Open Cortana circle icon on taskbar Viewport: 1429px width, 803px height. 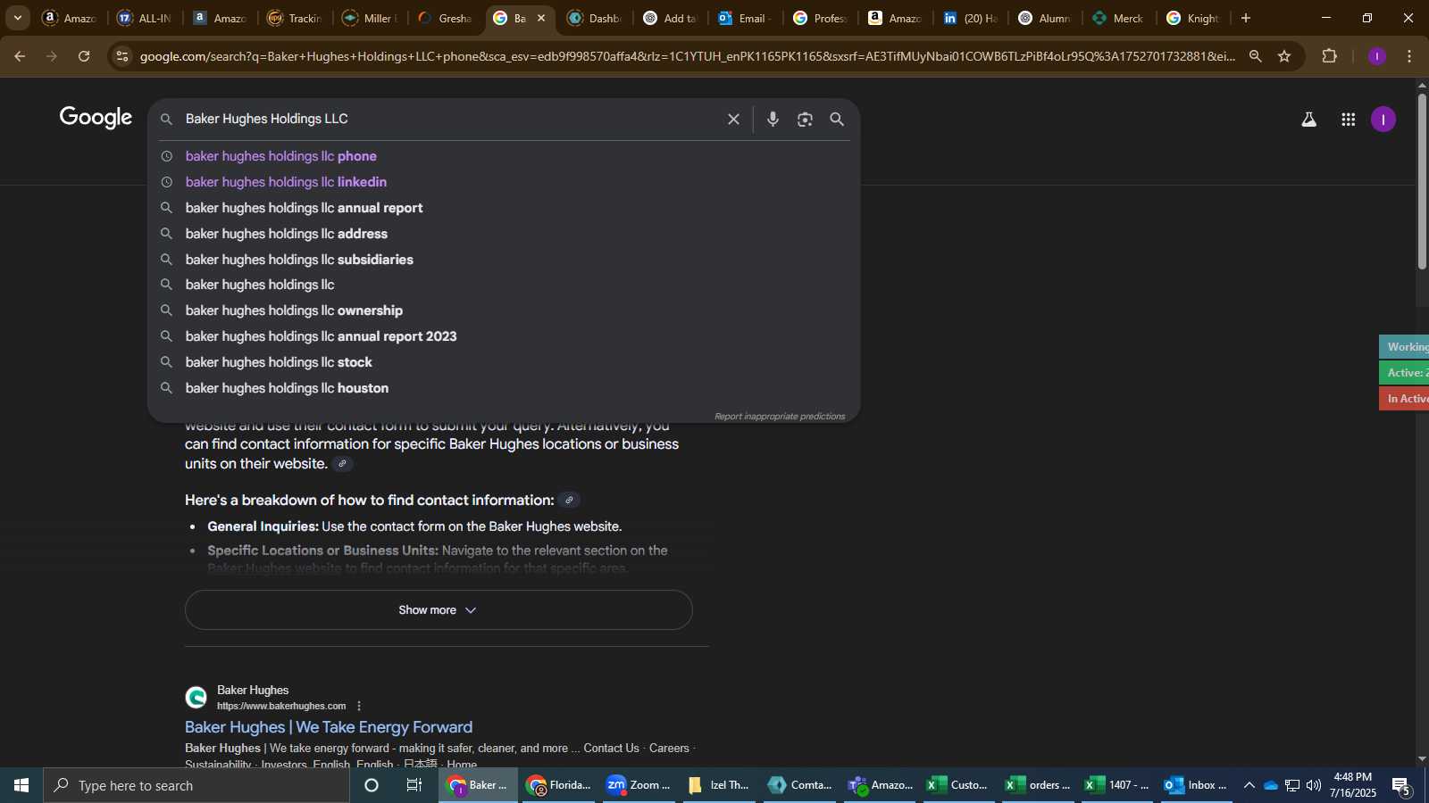click(x=372, y=785)
